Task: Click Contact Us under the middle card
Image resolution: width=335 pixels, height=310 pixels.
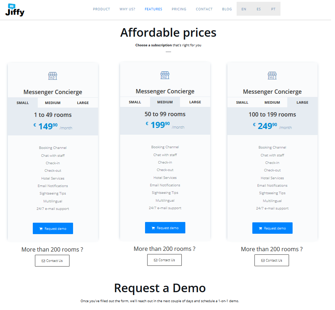Action: click(x=165, y=260)
